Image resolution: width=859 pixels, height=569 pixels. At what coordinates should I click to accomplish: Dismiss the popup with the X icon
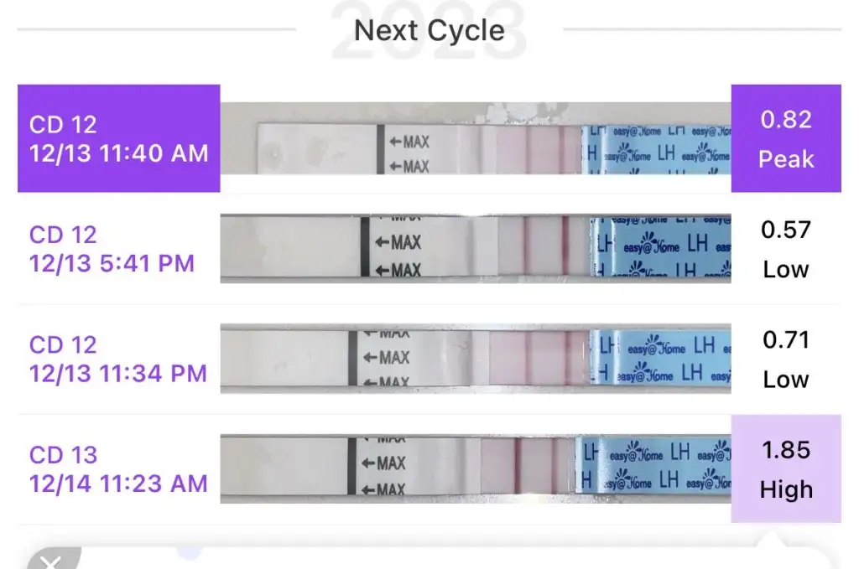pos(50,560)
